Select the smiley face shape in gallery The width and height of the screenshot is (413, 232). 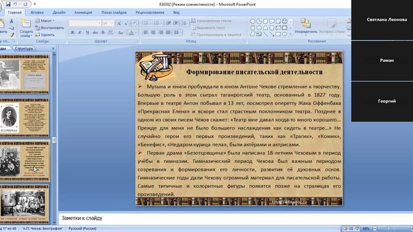click(285, 21)
